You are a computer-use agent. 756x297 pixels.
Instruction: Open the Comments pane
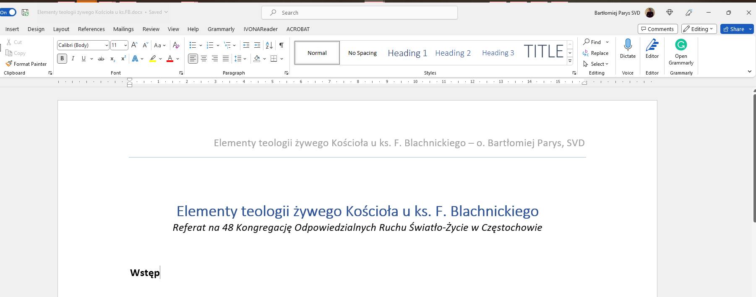tap(657, 29)
